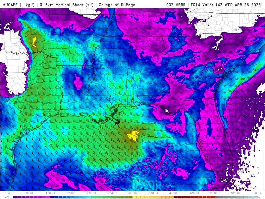Screen dimensions: 265x199
Task: Click the first dark red swatch at 4000
Action: [176, 197]
